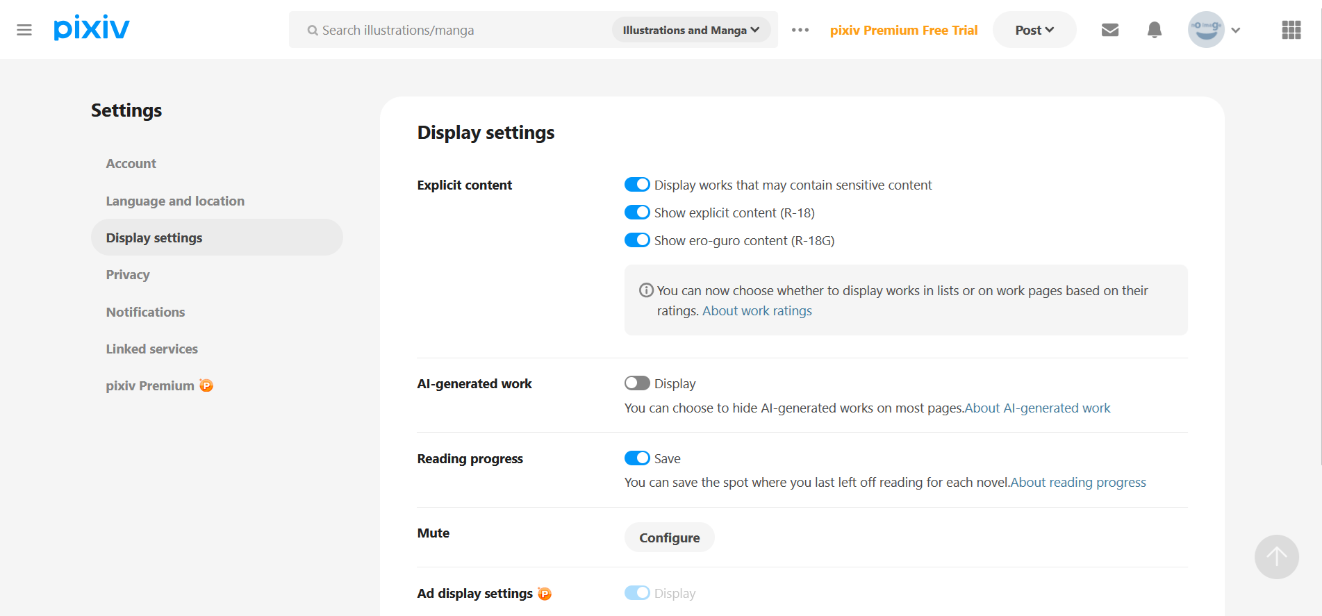This screenshot has height=616, width=1322.
Task: Enable AI-generated work Display switch
Action: click(x=637, y=383)
